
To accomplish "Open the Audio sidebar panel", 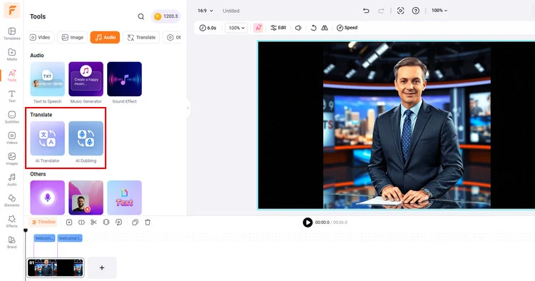I will pyautogui.click(x=11, y=180).
